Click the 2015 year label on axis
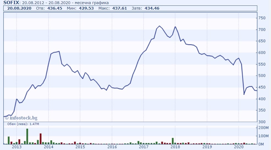 pyautogui.click(x=80, y=147)
